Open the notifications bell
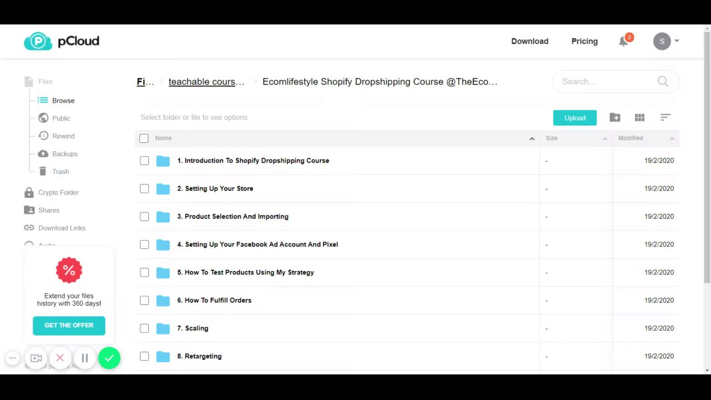Viewport: 711px width, 400px height. 623,42
